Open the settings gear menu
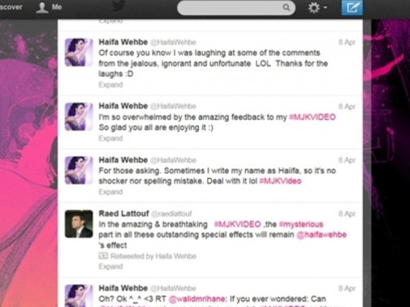The width and height of the screenshot is (410, 307). coord(318,8)
